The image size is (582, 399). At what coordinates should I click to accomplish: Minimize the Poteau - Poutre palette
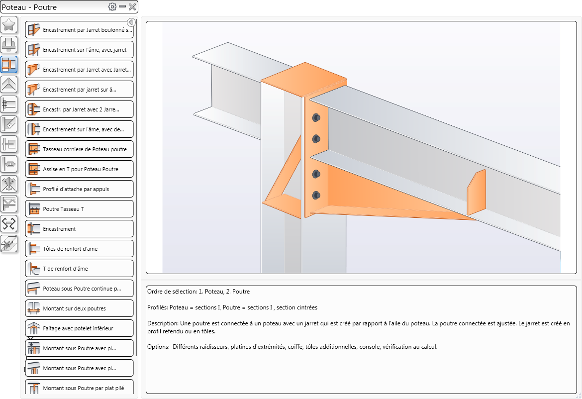pos(122,6)
